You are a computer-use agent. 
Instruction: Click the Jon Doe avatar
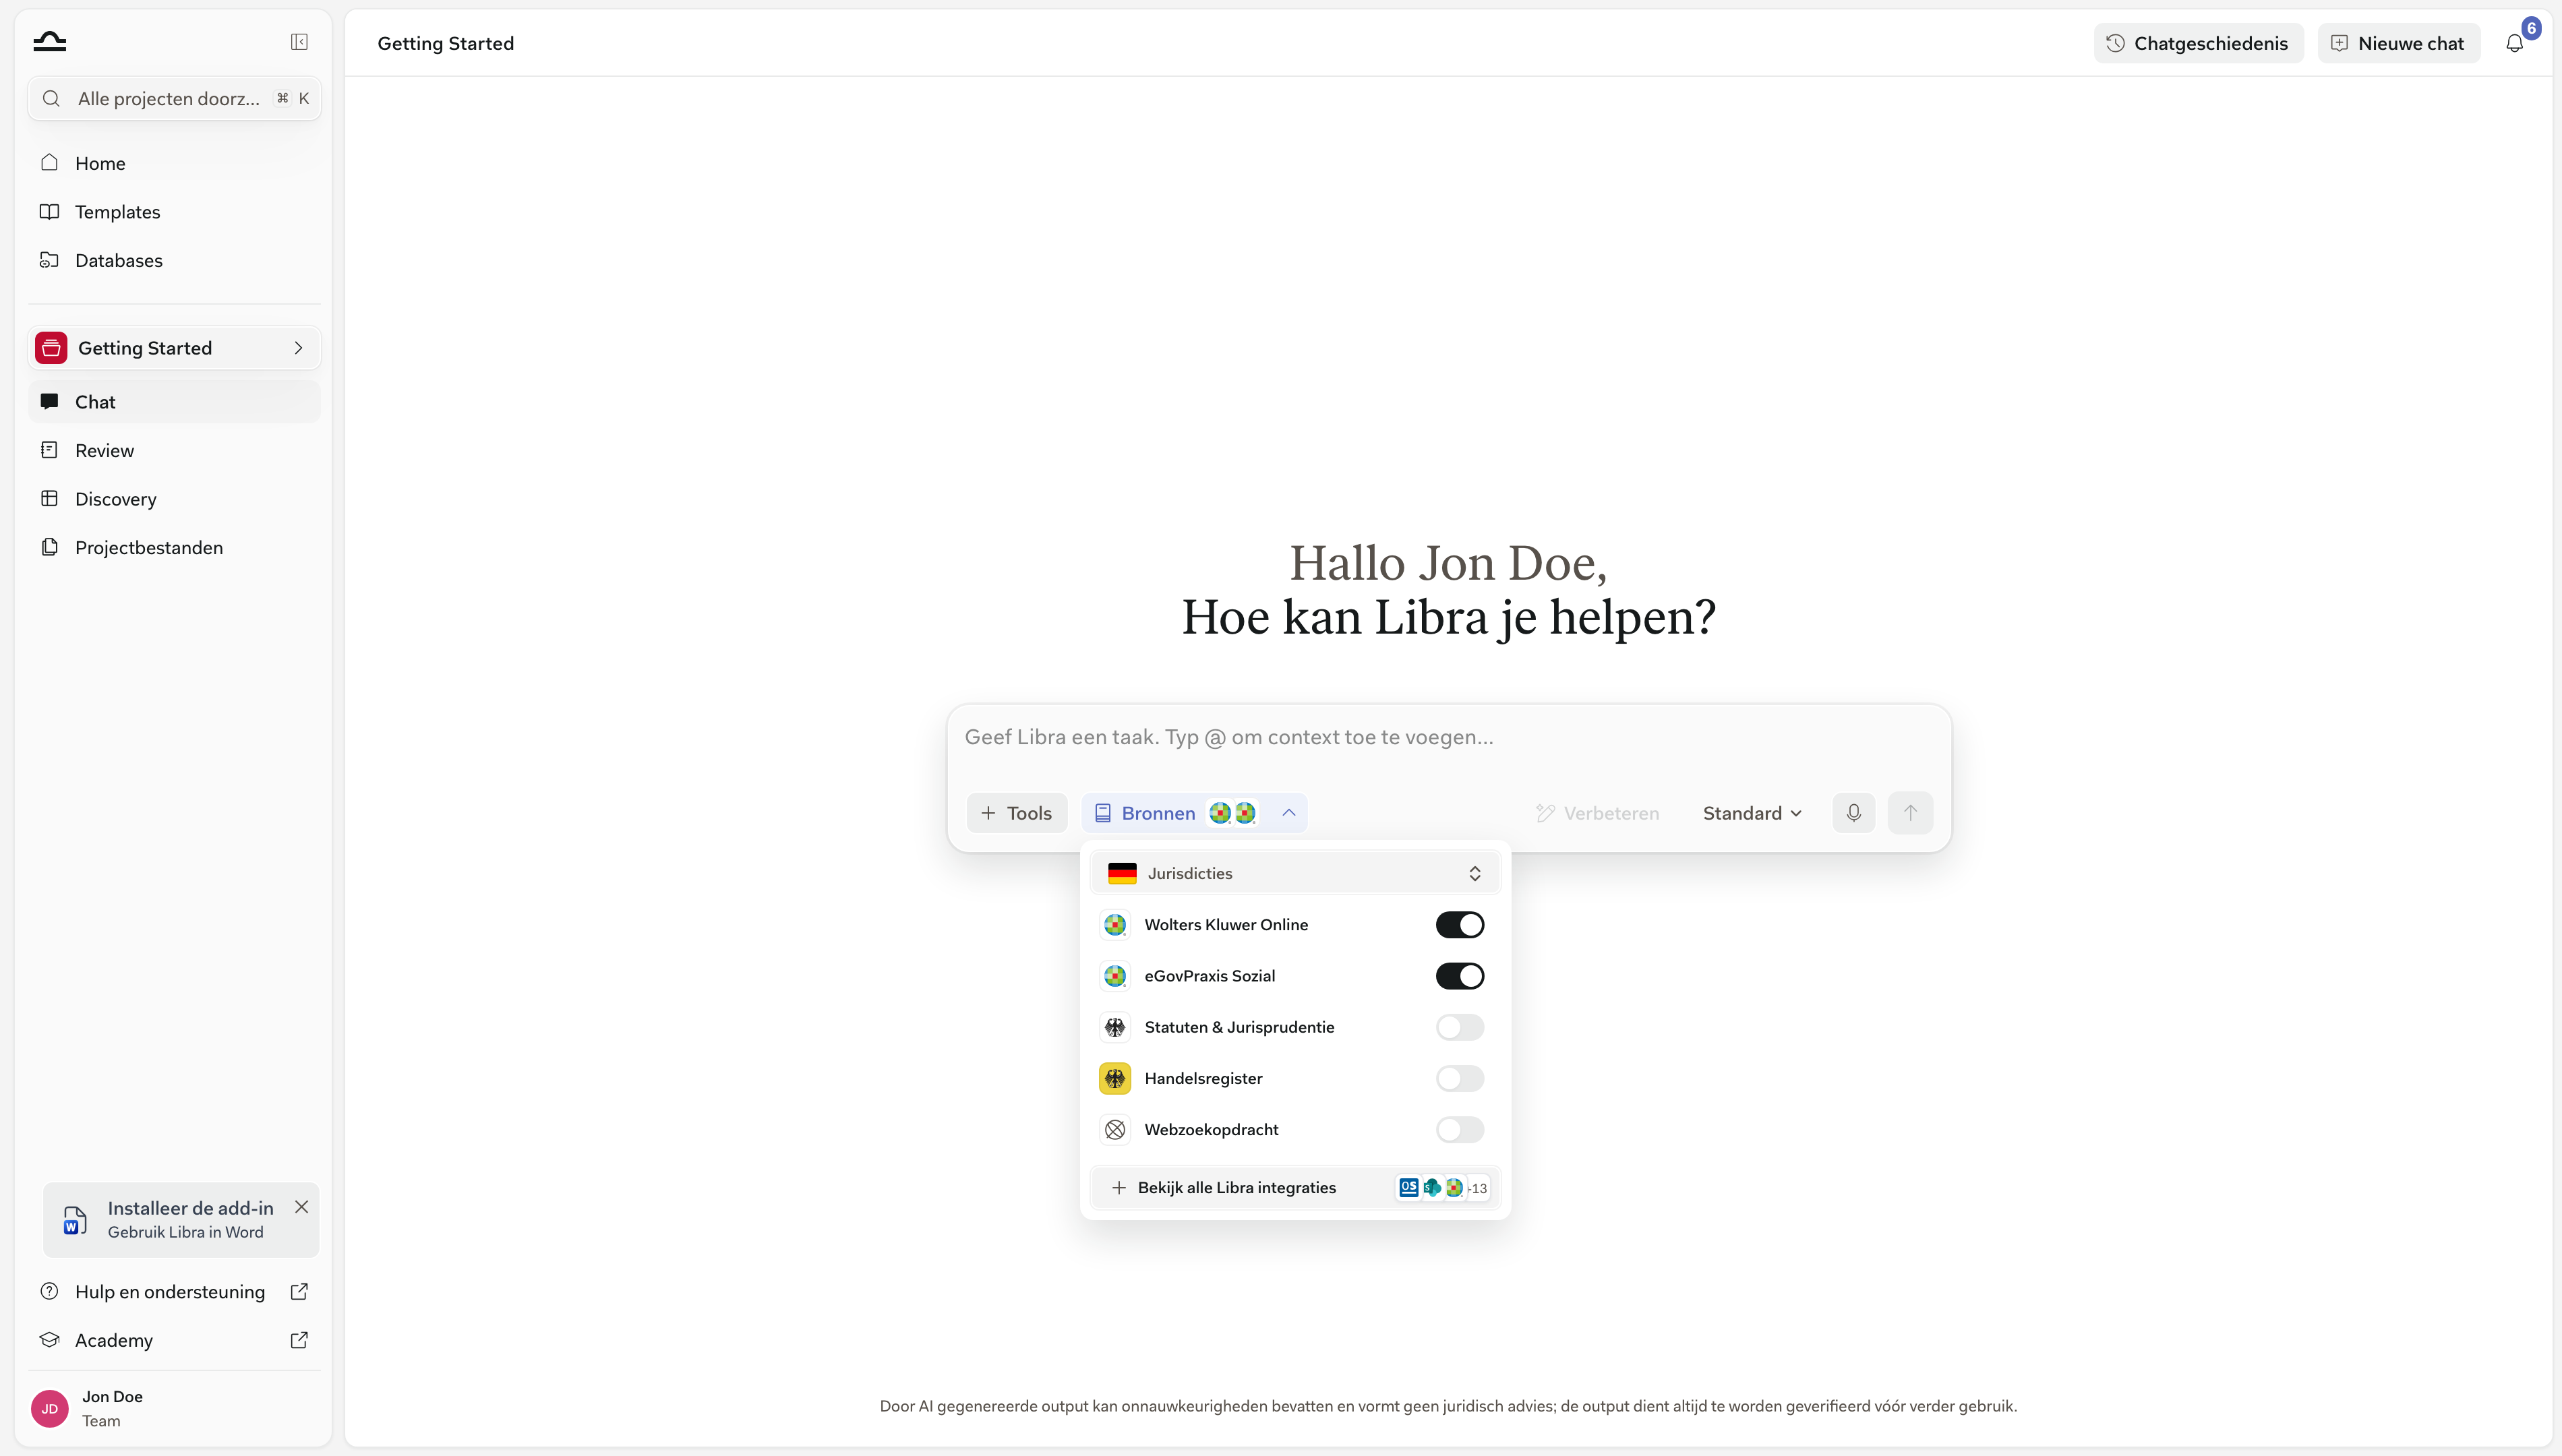pyautogui.click(x=50, y=1409)
